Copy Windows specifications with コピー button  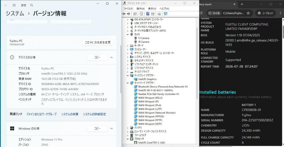click(97, 128)
